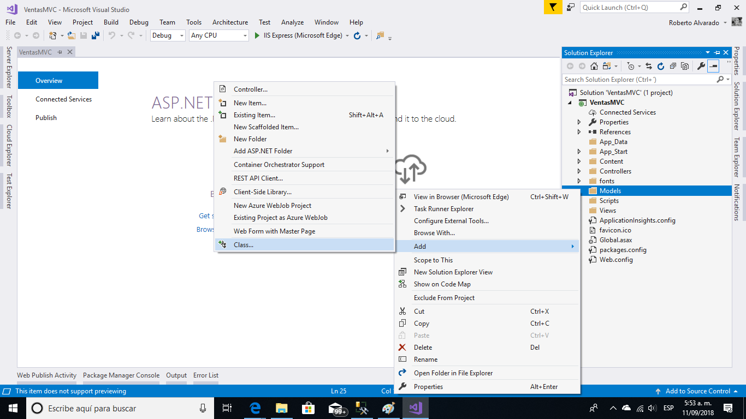
Task: Click the Undo icon in the toolbar
Action: [x=113, y=35]
